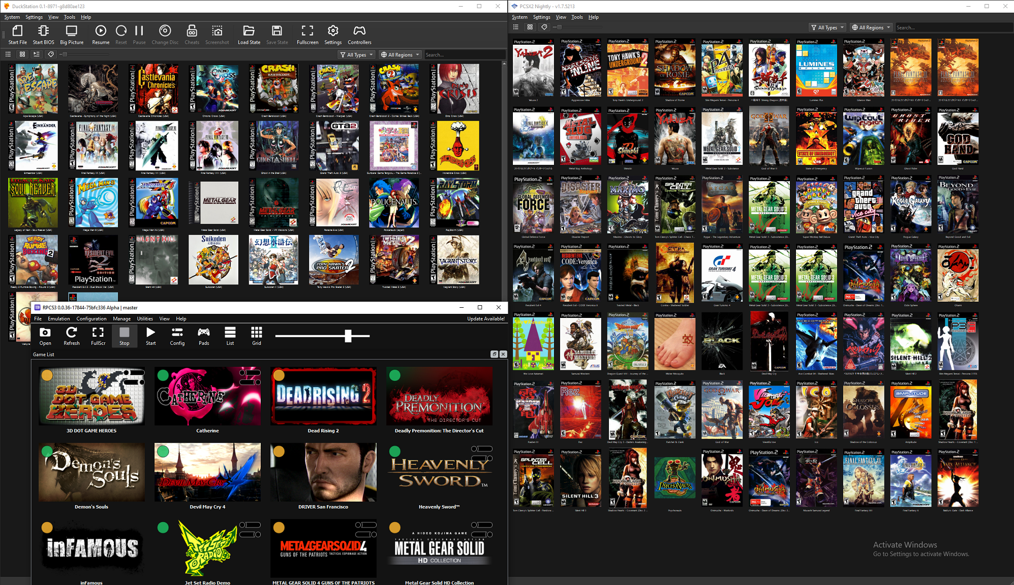The height and width of the screenshot is (585, 1014).
Task: Select Heavenly Sword in RPCS3 grid
Action: pyautogui.click(x=439, y=477)
